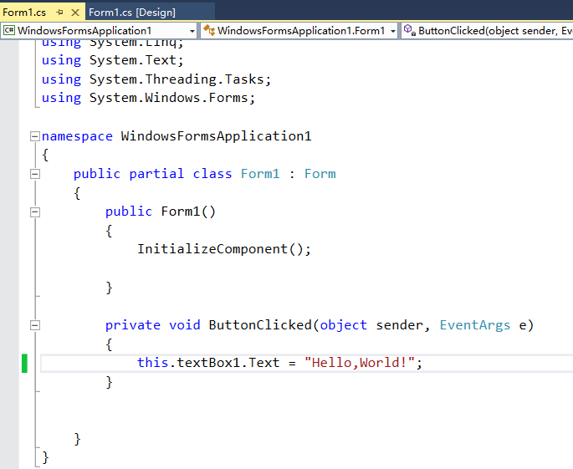Close the Form1.cs tab
573x469 pixels.
[x=75, y=13]
